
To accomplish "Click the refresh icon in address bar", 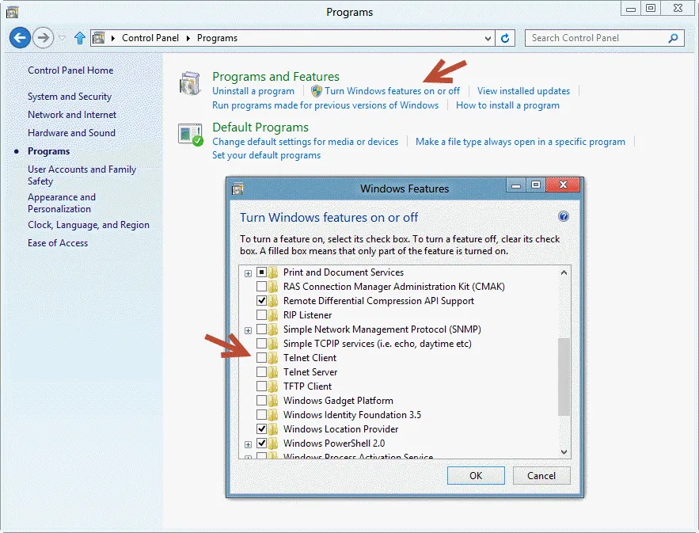I will coord(505,37).
